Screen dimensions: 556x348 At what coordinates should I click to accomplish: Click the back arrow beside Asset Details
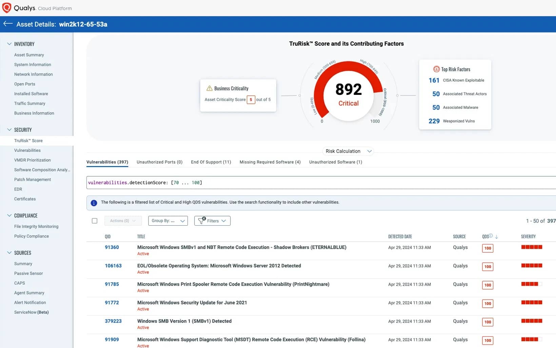pyautogui.click(x=8, y=24)
